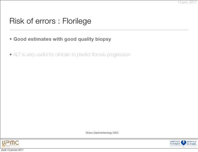Click the horizontal rule under the title
The height and width of the screenshot is (152, 198).
pos(99,30)
